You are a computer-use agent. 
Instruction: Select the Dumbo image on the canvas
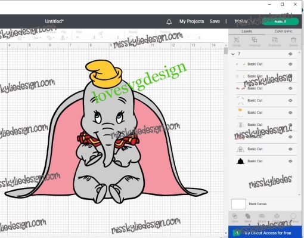[x=106, y=132]
